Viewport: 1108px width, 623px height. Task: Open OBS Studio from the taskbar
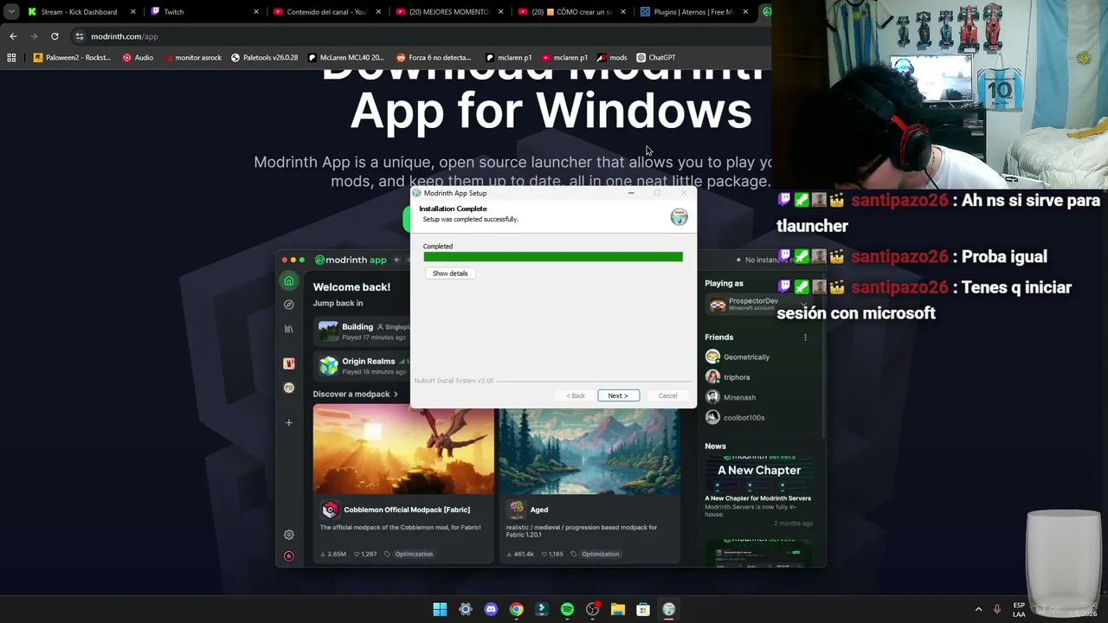592,610
